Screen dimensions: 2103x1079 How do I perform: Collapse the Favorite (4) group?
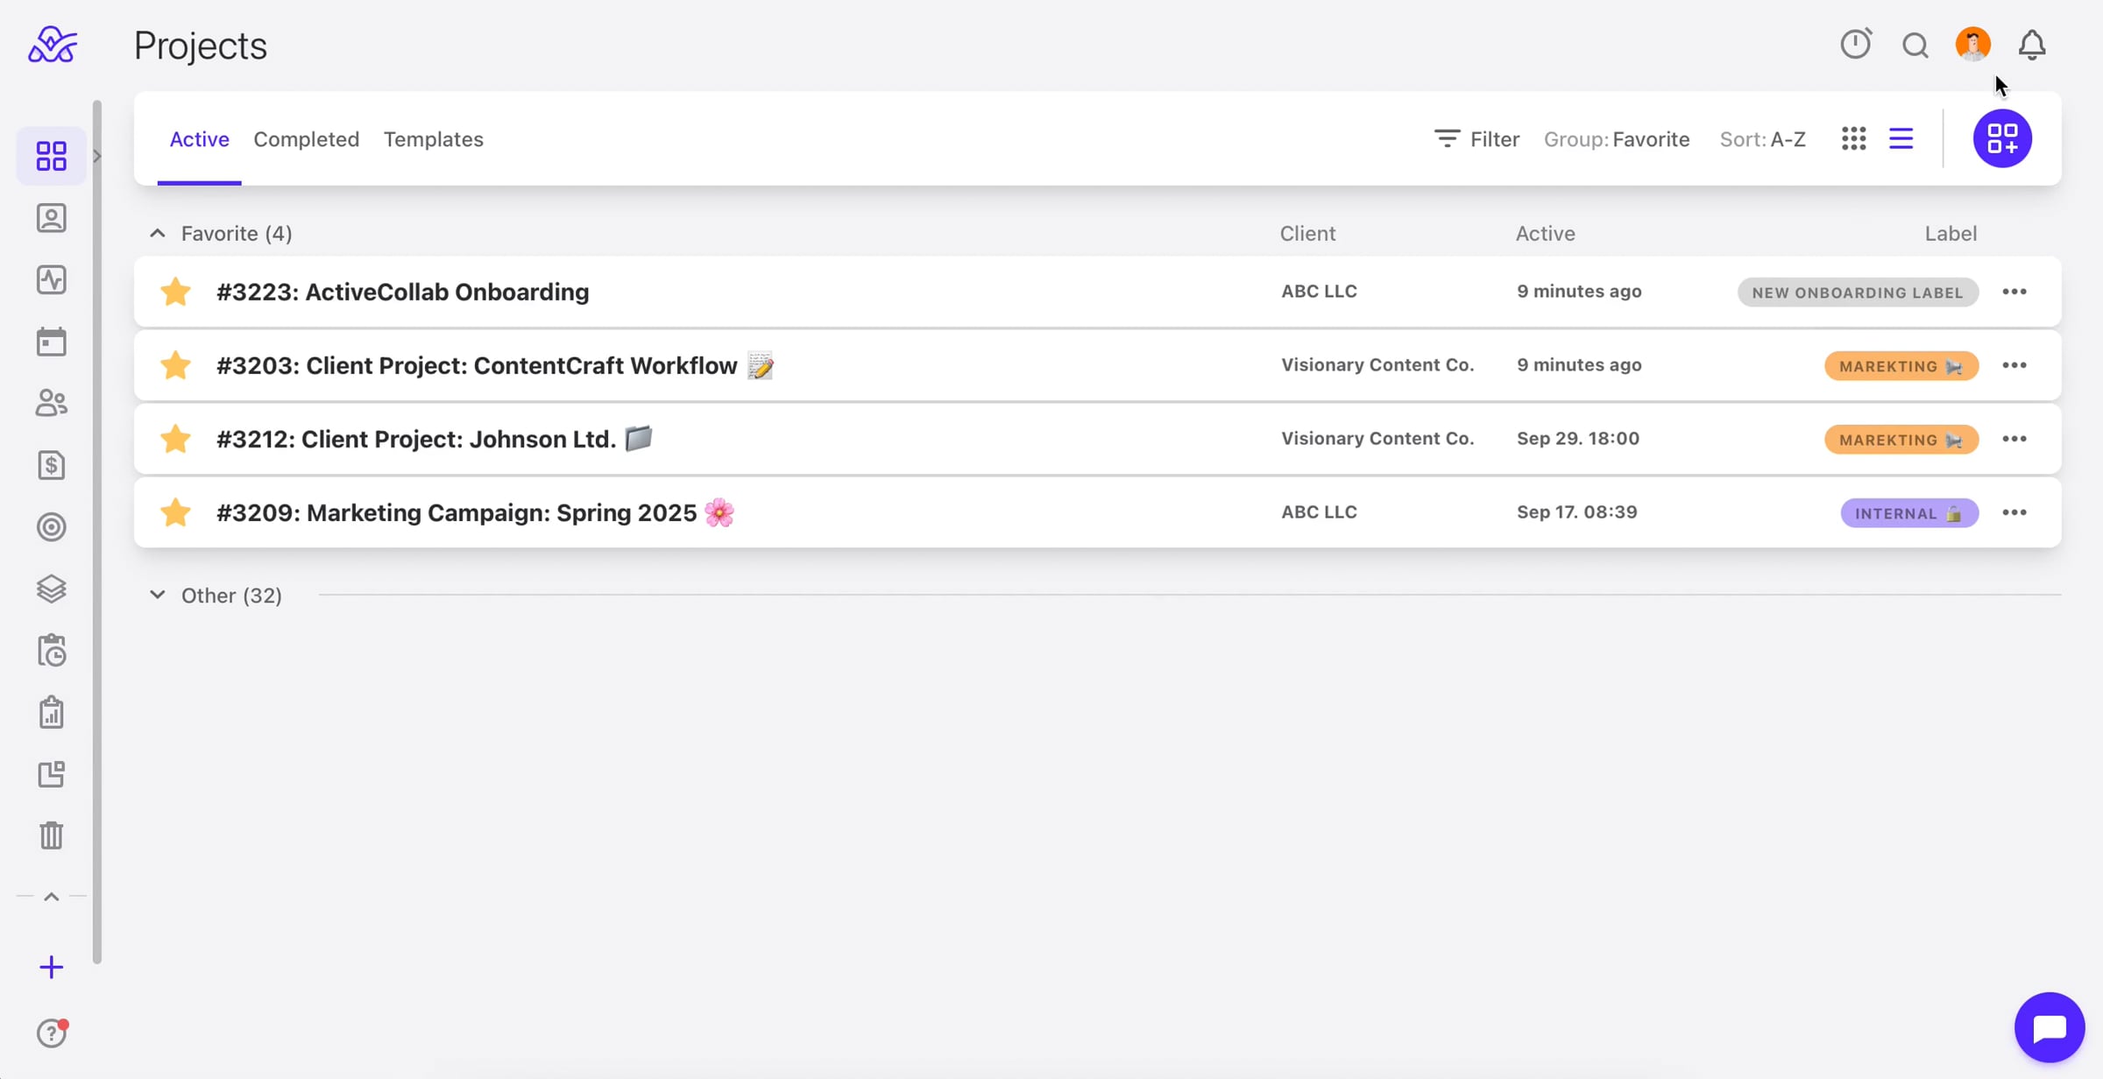157,233
